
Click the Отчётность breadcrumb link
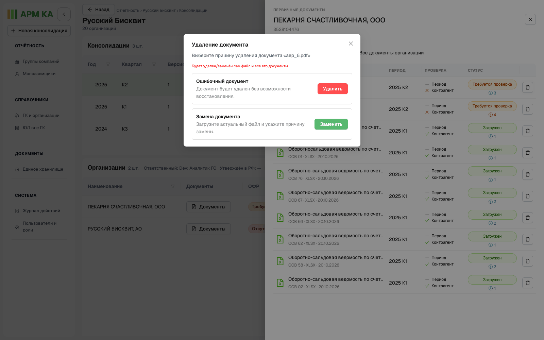pos(128,11)
